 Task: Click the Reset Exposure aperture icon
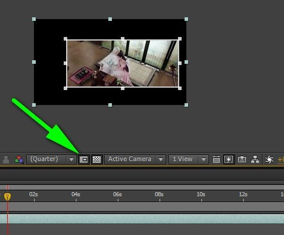[x=269, y=159]
